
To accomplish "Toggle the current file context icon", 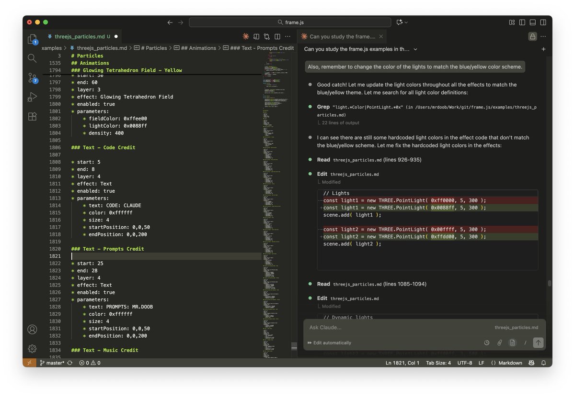I will [512, 342].
